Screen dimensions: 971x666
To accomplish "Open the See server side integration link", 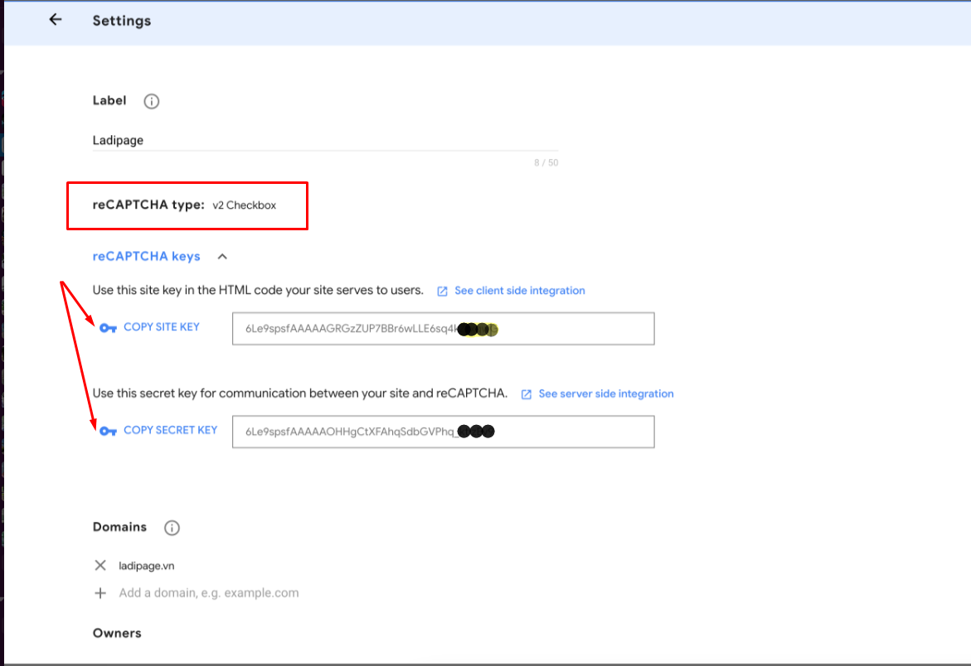I will [605, 393].
